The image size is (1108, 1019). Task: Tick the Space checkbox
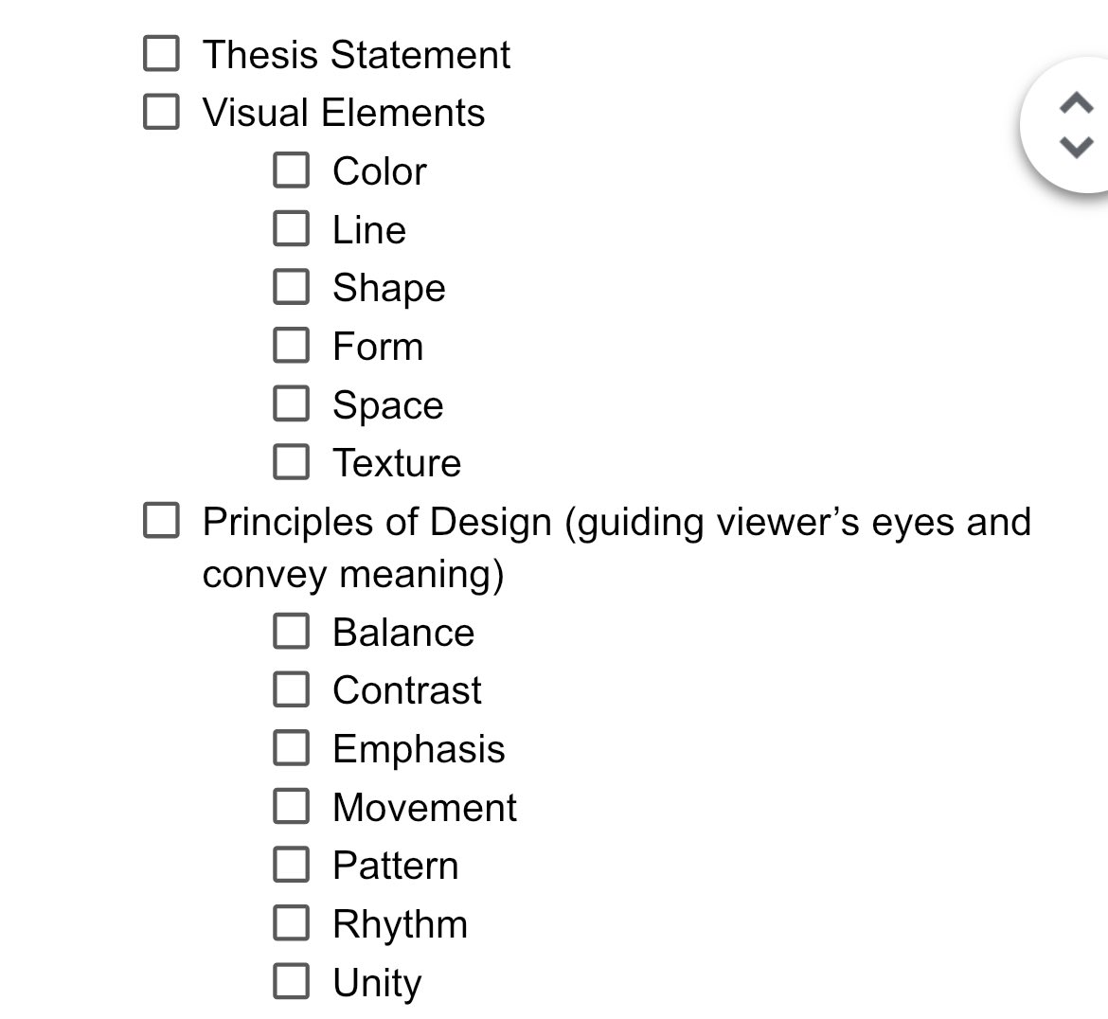(x=291, y=403)
